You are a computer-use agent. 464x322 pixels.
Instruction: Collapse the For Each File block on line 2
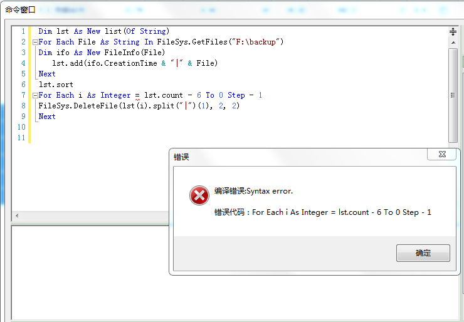35,42
